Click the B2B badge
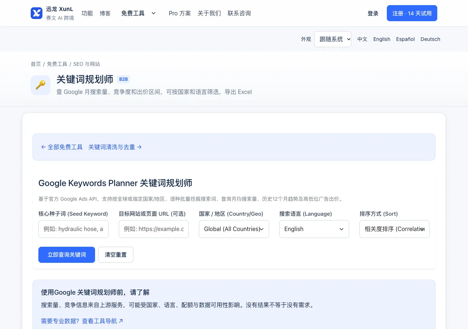The image size is (468, 329). click(x=124, y=79)
